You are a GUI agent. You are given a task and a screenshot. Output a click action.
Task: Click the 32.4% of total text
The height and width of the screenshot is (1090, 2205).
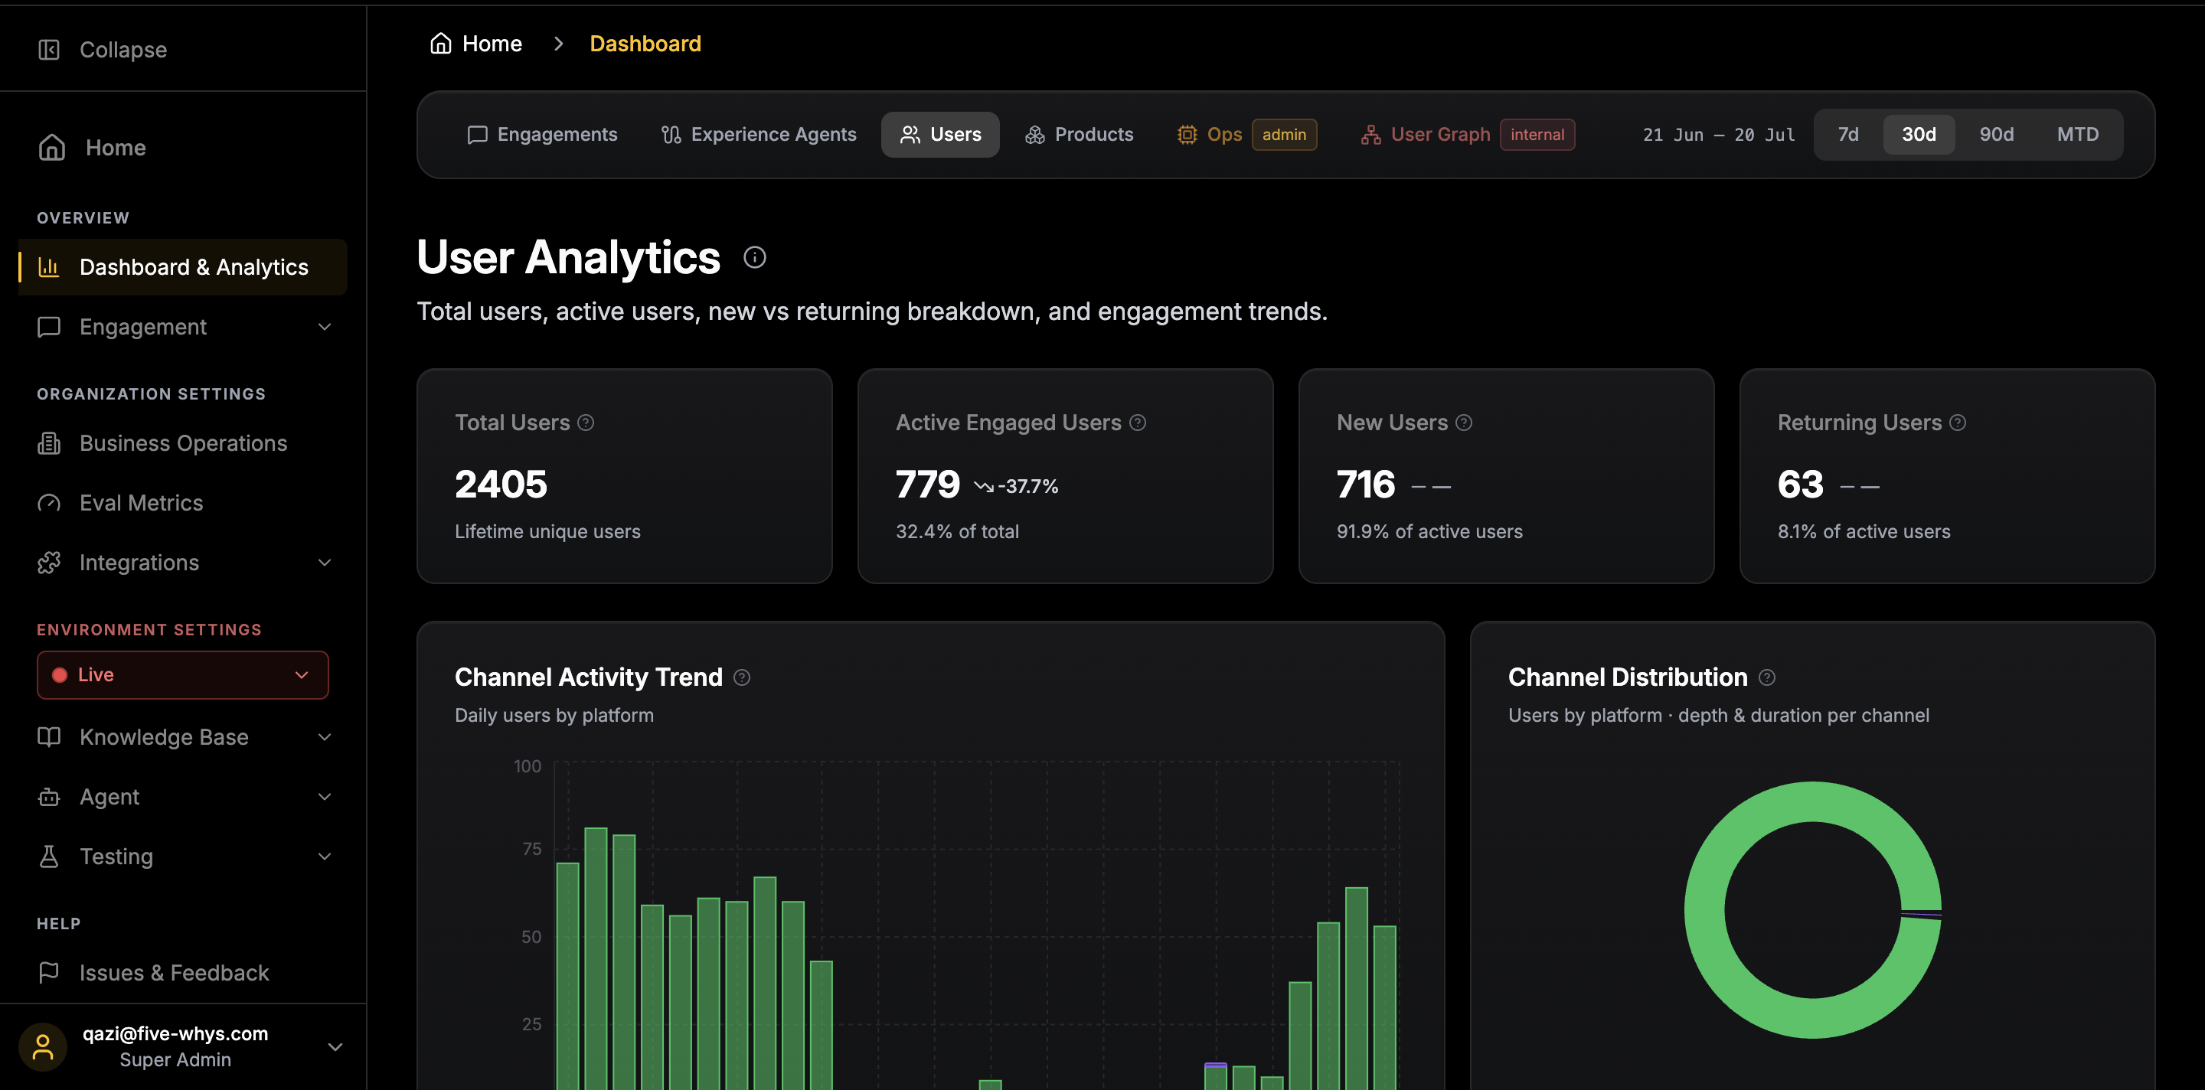pos(957,531)
